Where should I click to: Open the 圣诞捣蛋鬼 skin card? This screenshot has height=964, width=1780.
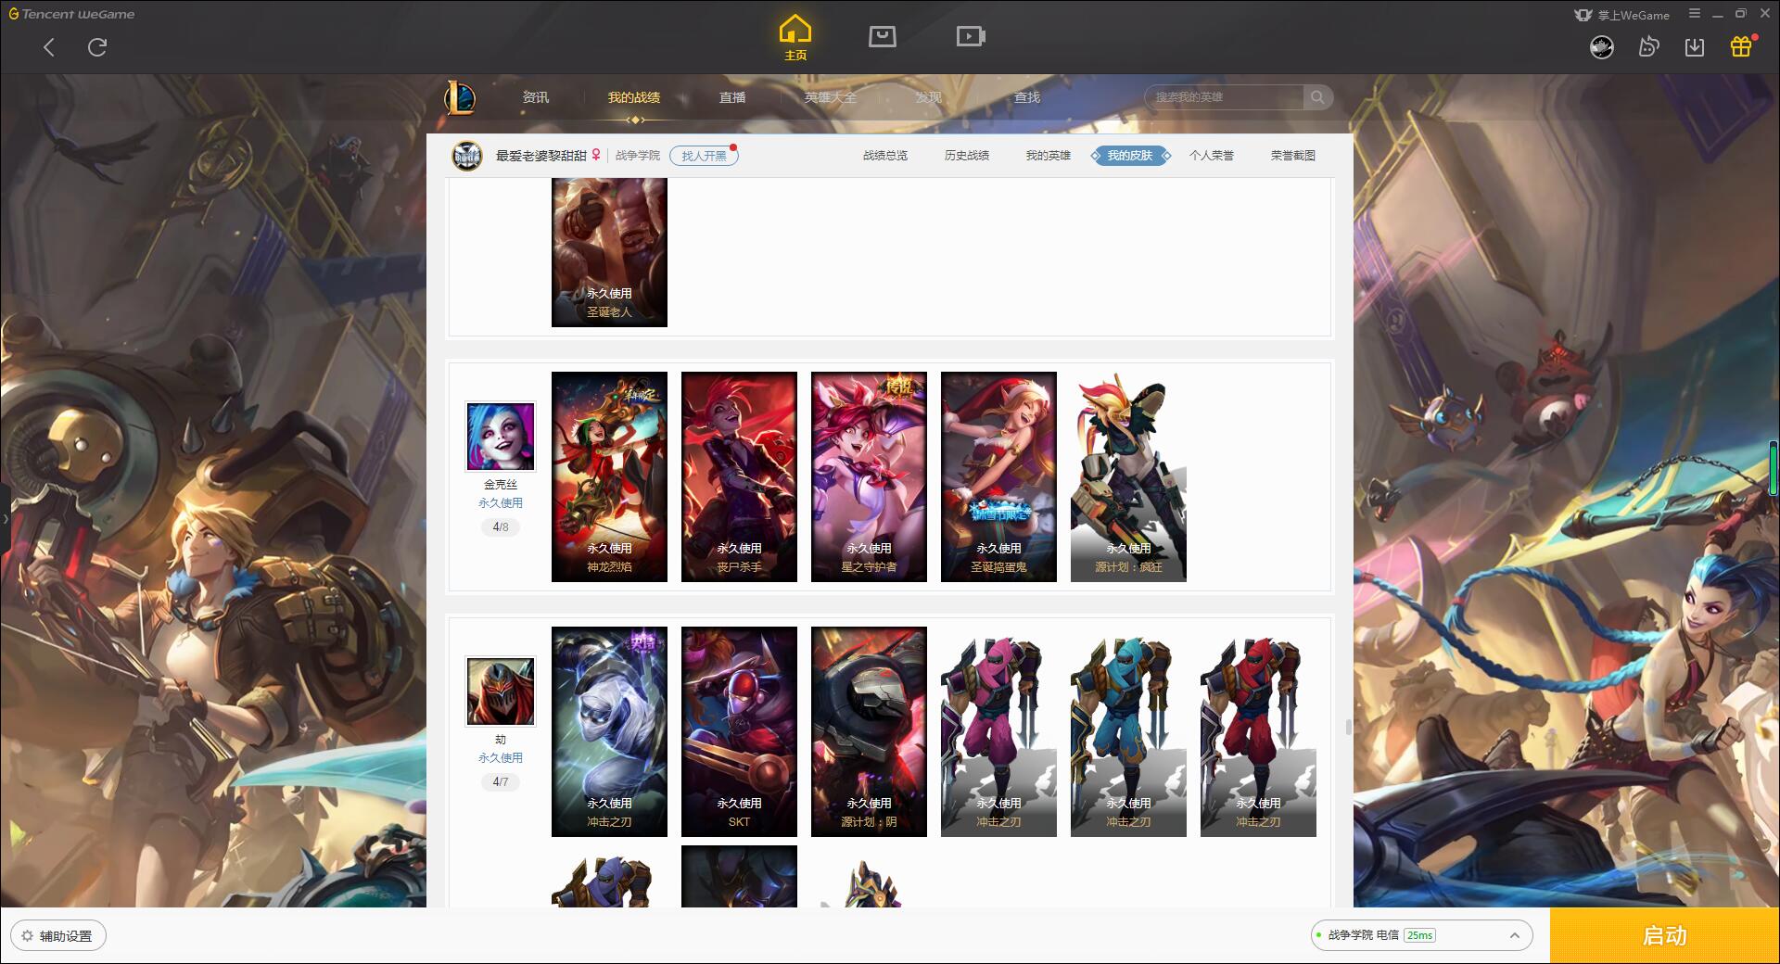[998, 476]
